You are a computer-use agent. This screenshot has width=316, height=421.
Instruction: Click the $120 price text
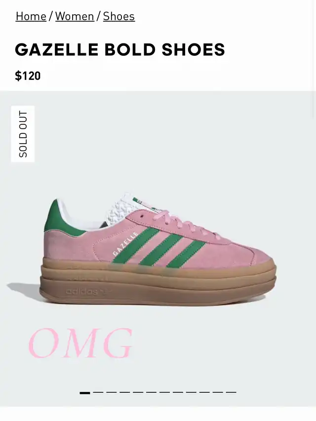pyautogui.click(x=28, y=76)
